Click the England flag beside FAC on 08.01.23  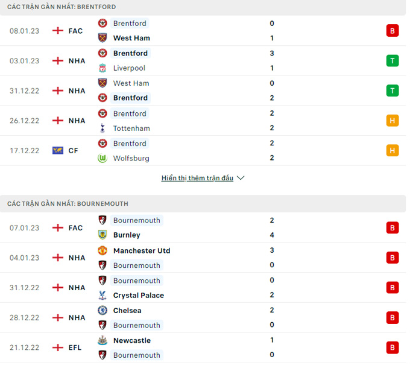58,31
